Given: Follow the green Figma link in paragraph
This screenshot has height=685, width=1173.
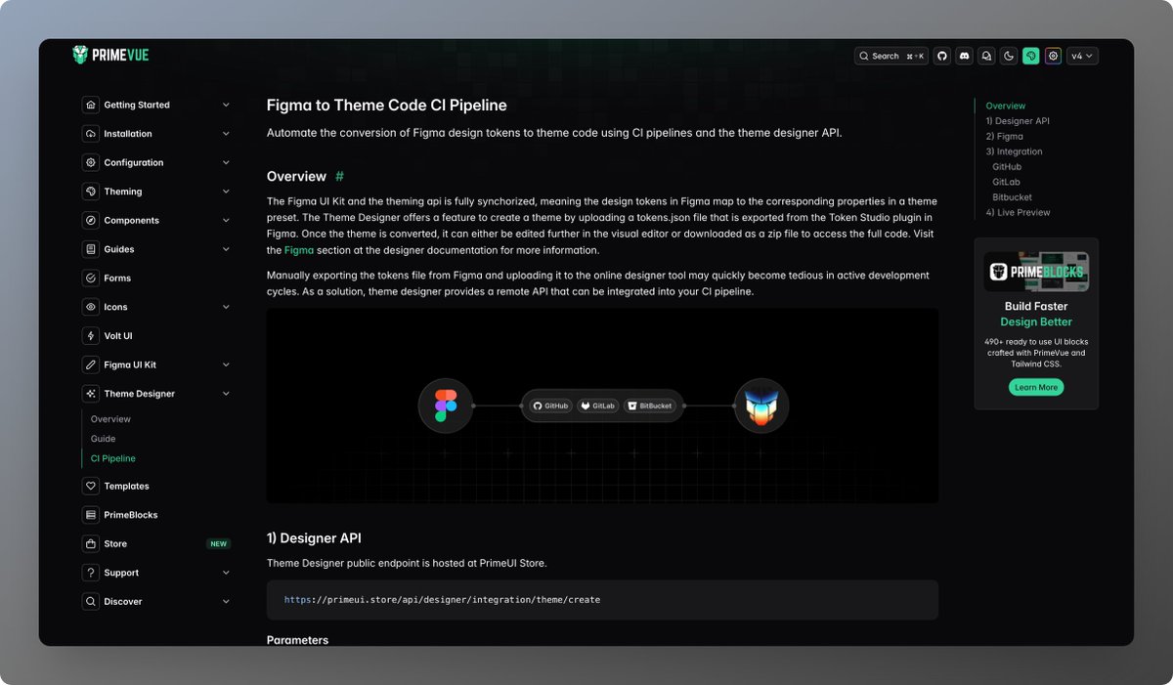Looking at the screenshot, I should click(299, 250).
